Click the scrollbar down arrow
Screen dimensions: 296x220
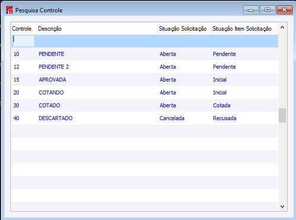tap(282, 206)
